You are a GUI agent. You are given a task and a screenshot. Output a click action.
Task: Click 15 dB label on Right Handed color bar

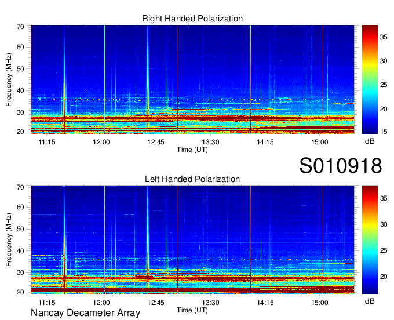point(384,132)
